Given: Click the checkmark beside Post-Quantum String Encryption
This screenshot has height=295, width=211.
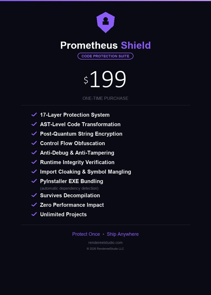Looking at the screenshot, I should [34, 134].
